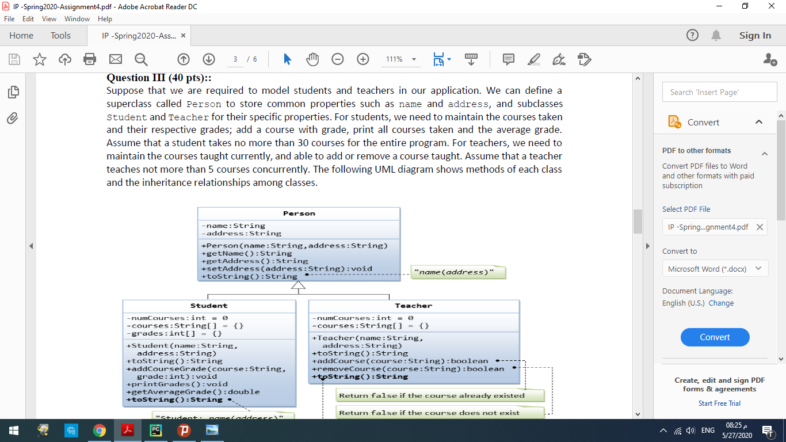Click the cloud upload icon
This screenshot has width=786, height=442.
(65, 59)
